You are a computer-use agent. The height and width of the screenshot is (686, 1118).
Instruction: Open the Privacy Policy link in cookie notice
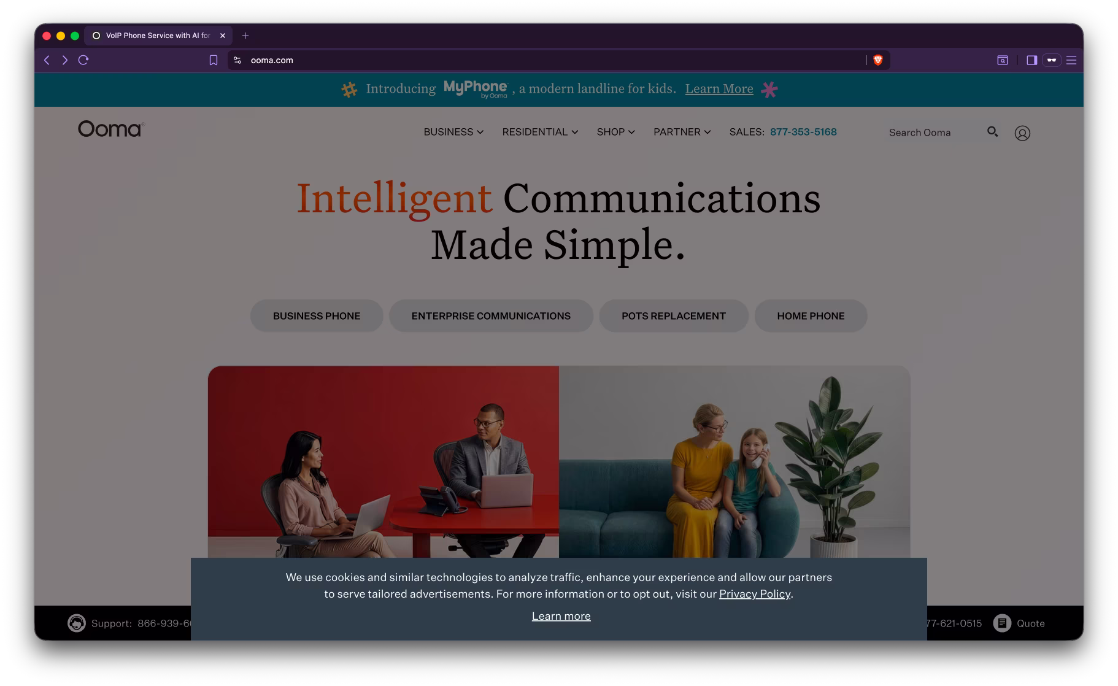(x=755, y=594)
